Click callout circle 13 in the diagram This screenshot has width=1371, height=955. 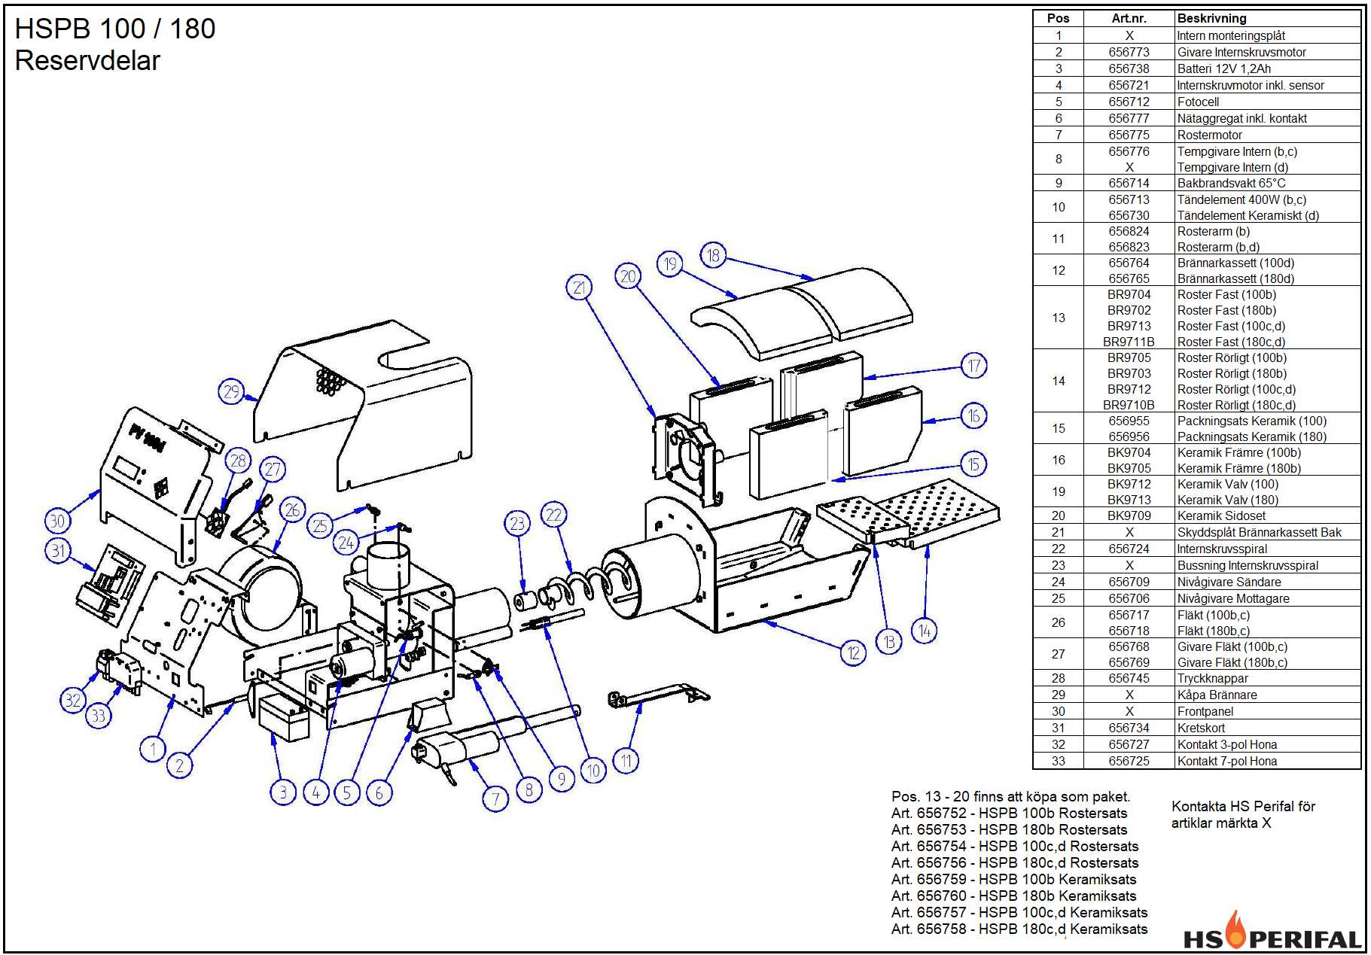(890, 642)
